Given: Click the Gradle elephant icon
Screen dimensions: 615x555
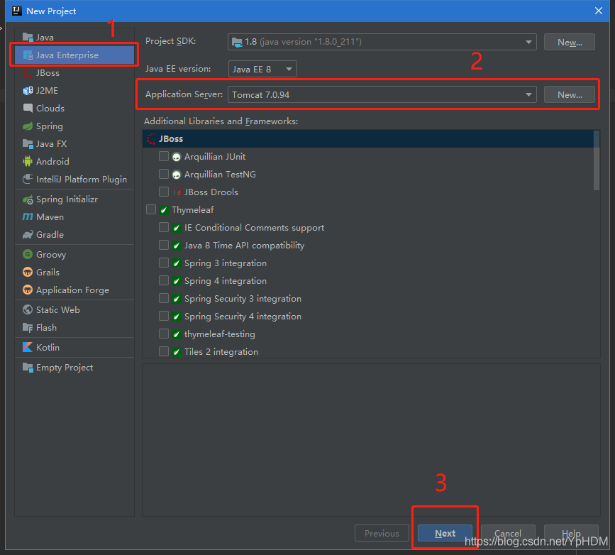Looking at the screenshot, I should pyautogui.click(x=28, y=235).
